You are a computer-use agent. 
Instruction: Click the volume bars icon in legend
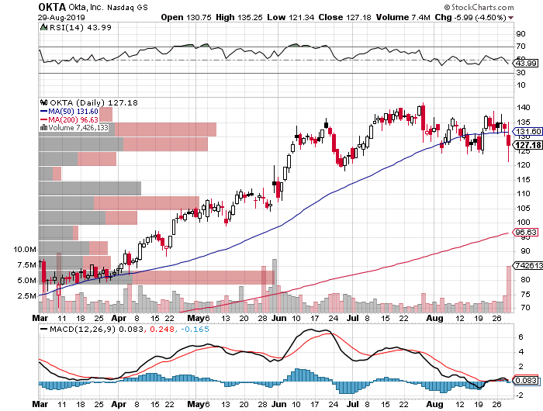(44, 127)
